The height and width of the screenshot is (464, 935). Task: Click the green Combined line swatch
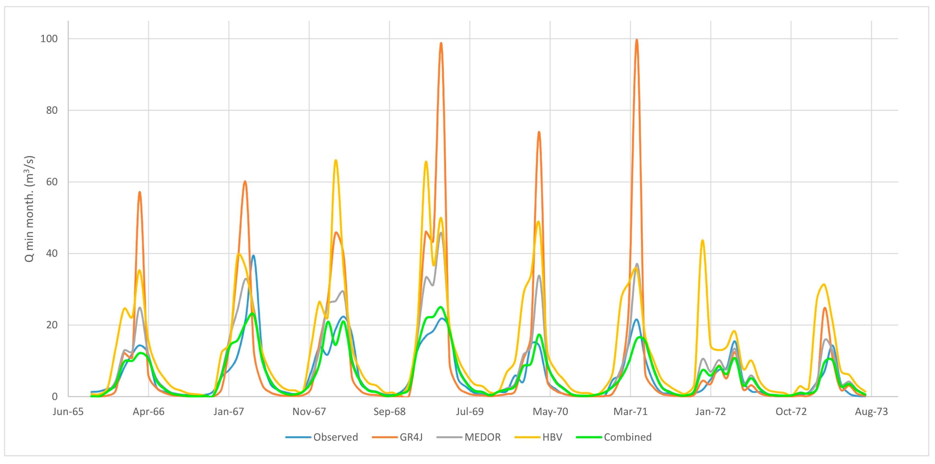click(x=589, y=438)
